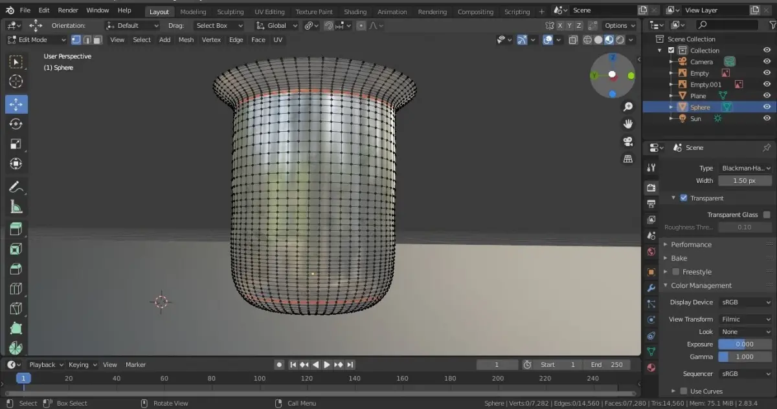The height and width of the screenshot is (409, 777).
Task: Uncheck the Transparent film checkbox
Action: point(683,198)
